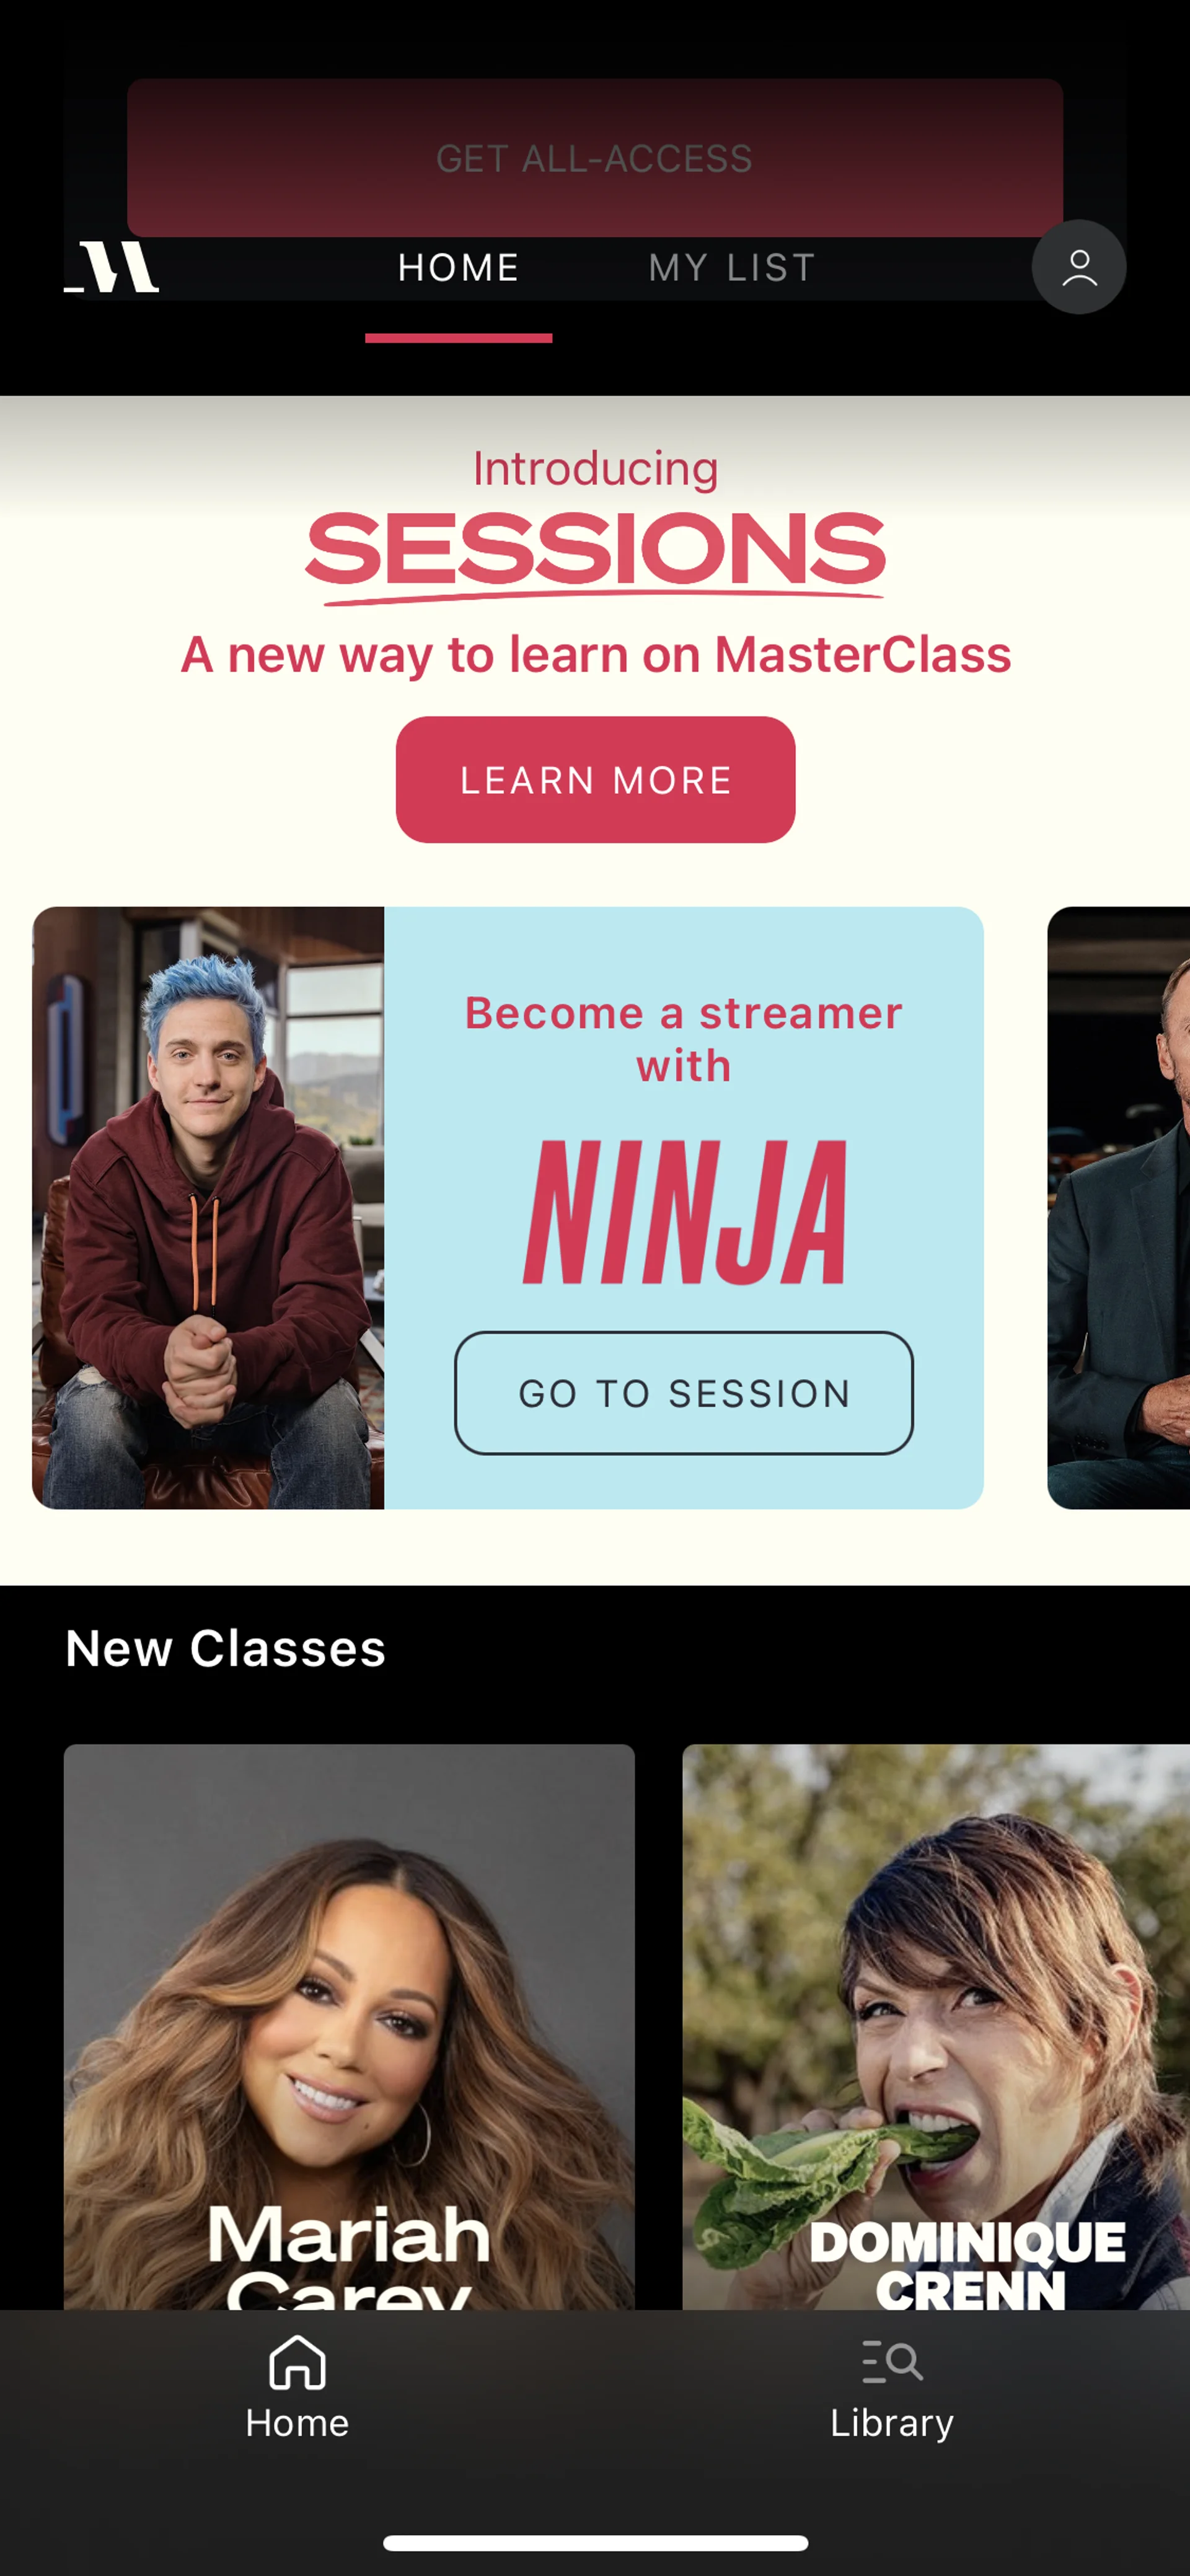Screen dimensions: 1190x2576
Task: Tap the partially visible next session card
Action: click(x=1118, y=1208)
